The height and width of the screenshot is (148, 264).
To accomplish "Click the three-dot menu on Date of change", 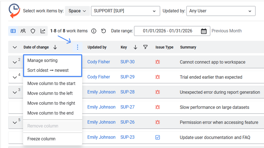I will (78, 47).
